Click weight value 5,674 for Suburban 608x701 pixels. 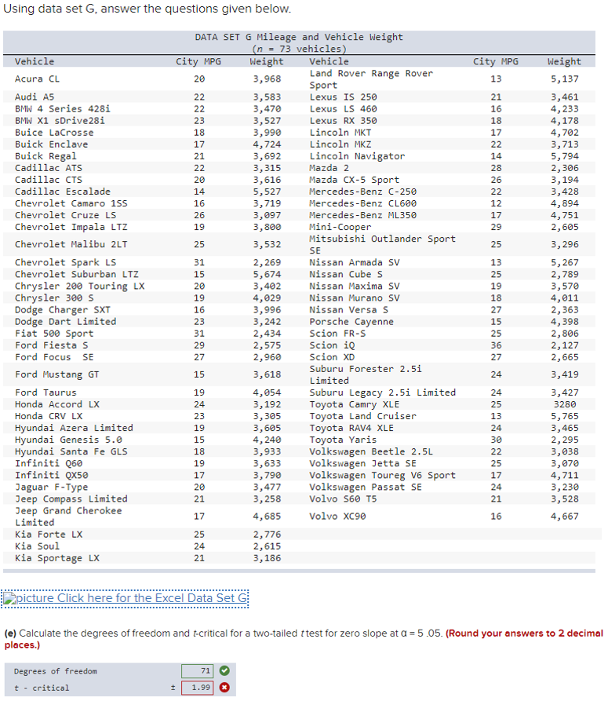[268, 275]
